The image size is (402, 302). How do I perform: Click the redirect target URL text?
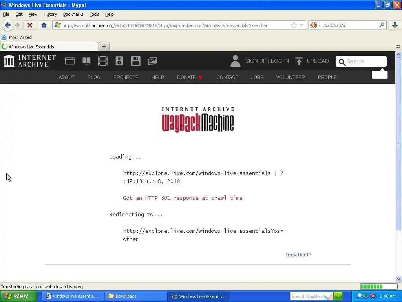(203, 235)
